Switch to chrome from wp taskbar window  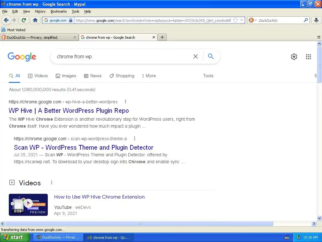[x=109, y=238]
